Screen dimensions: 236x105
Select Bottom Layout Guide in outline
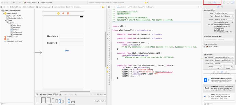tap(15, 18)
